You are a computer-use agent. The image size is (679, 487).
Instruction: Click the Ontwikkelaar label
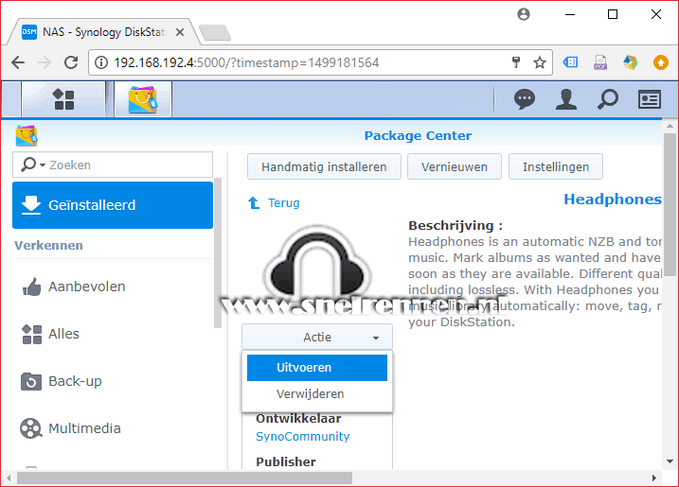click(x=298, y=418)
